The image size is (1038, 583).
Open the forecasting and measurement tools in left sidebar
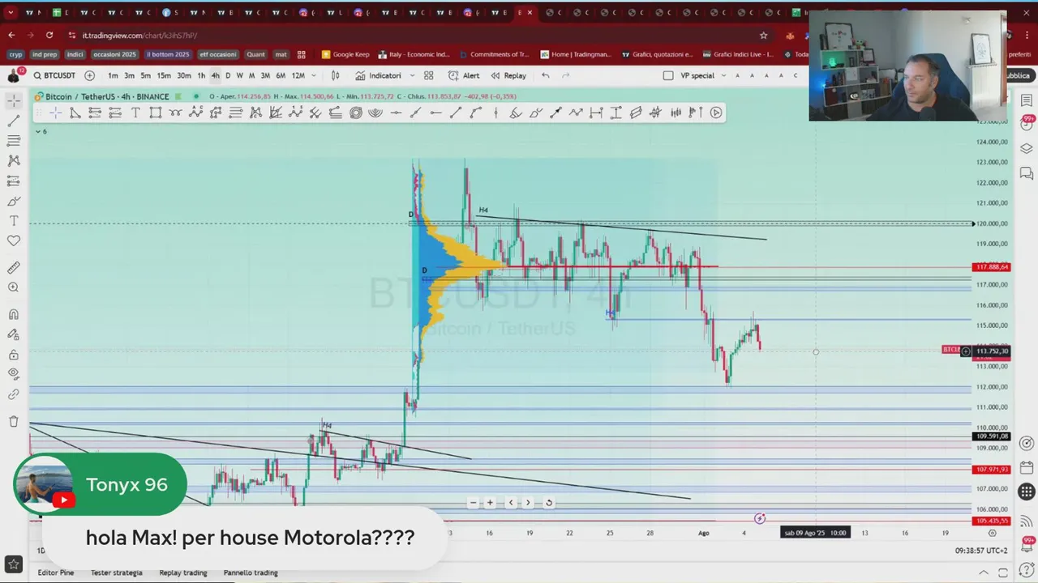click(x=14, y=181)
